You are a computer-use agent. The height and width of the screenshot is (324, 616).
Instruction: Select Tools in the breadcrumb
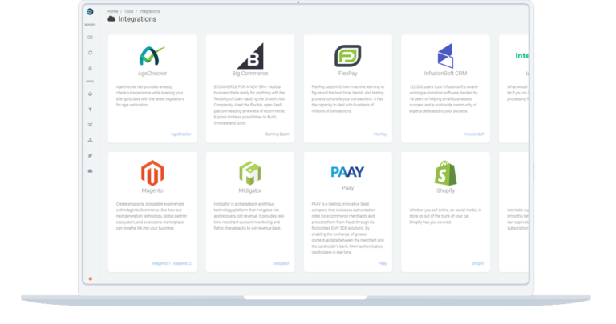point(128,10)
